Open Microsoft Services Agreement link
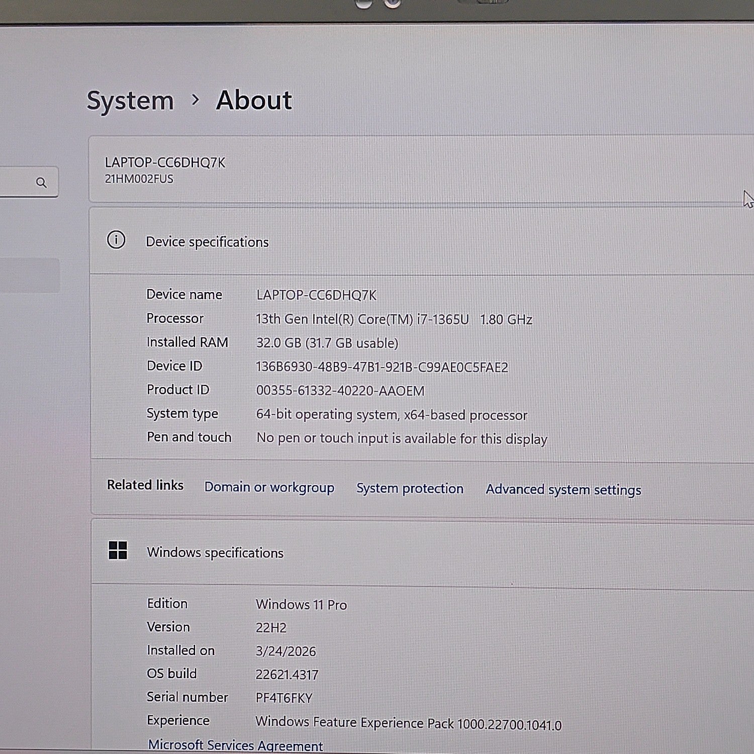The height and width of the screenshot is (754, 754). (x=235, y=745)
